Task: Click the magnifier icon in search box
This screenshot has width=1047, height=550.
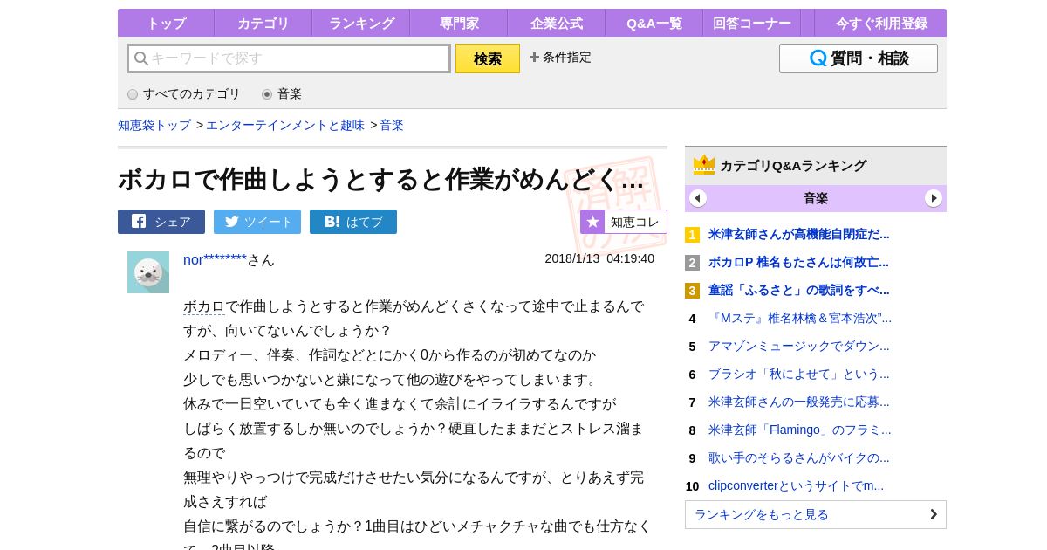Action: click(140, 58)
